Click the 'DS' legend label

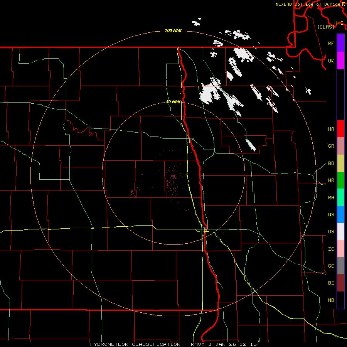[331, 232]
